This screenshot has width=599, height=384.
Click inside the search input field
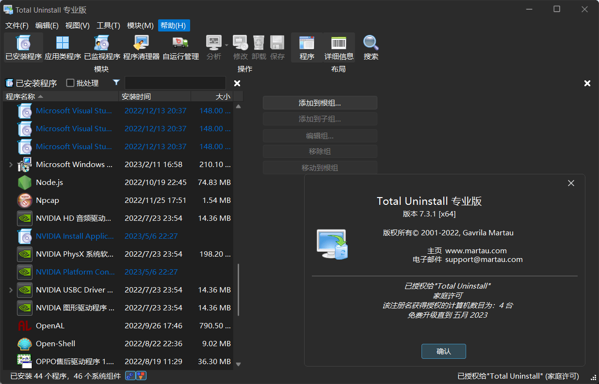point(175,83)
